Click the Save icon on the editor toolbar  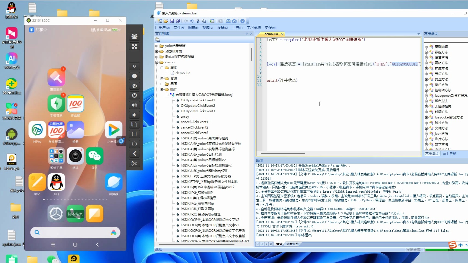[172, 21]
